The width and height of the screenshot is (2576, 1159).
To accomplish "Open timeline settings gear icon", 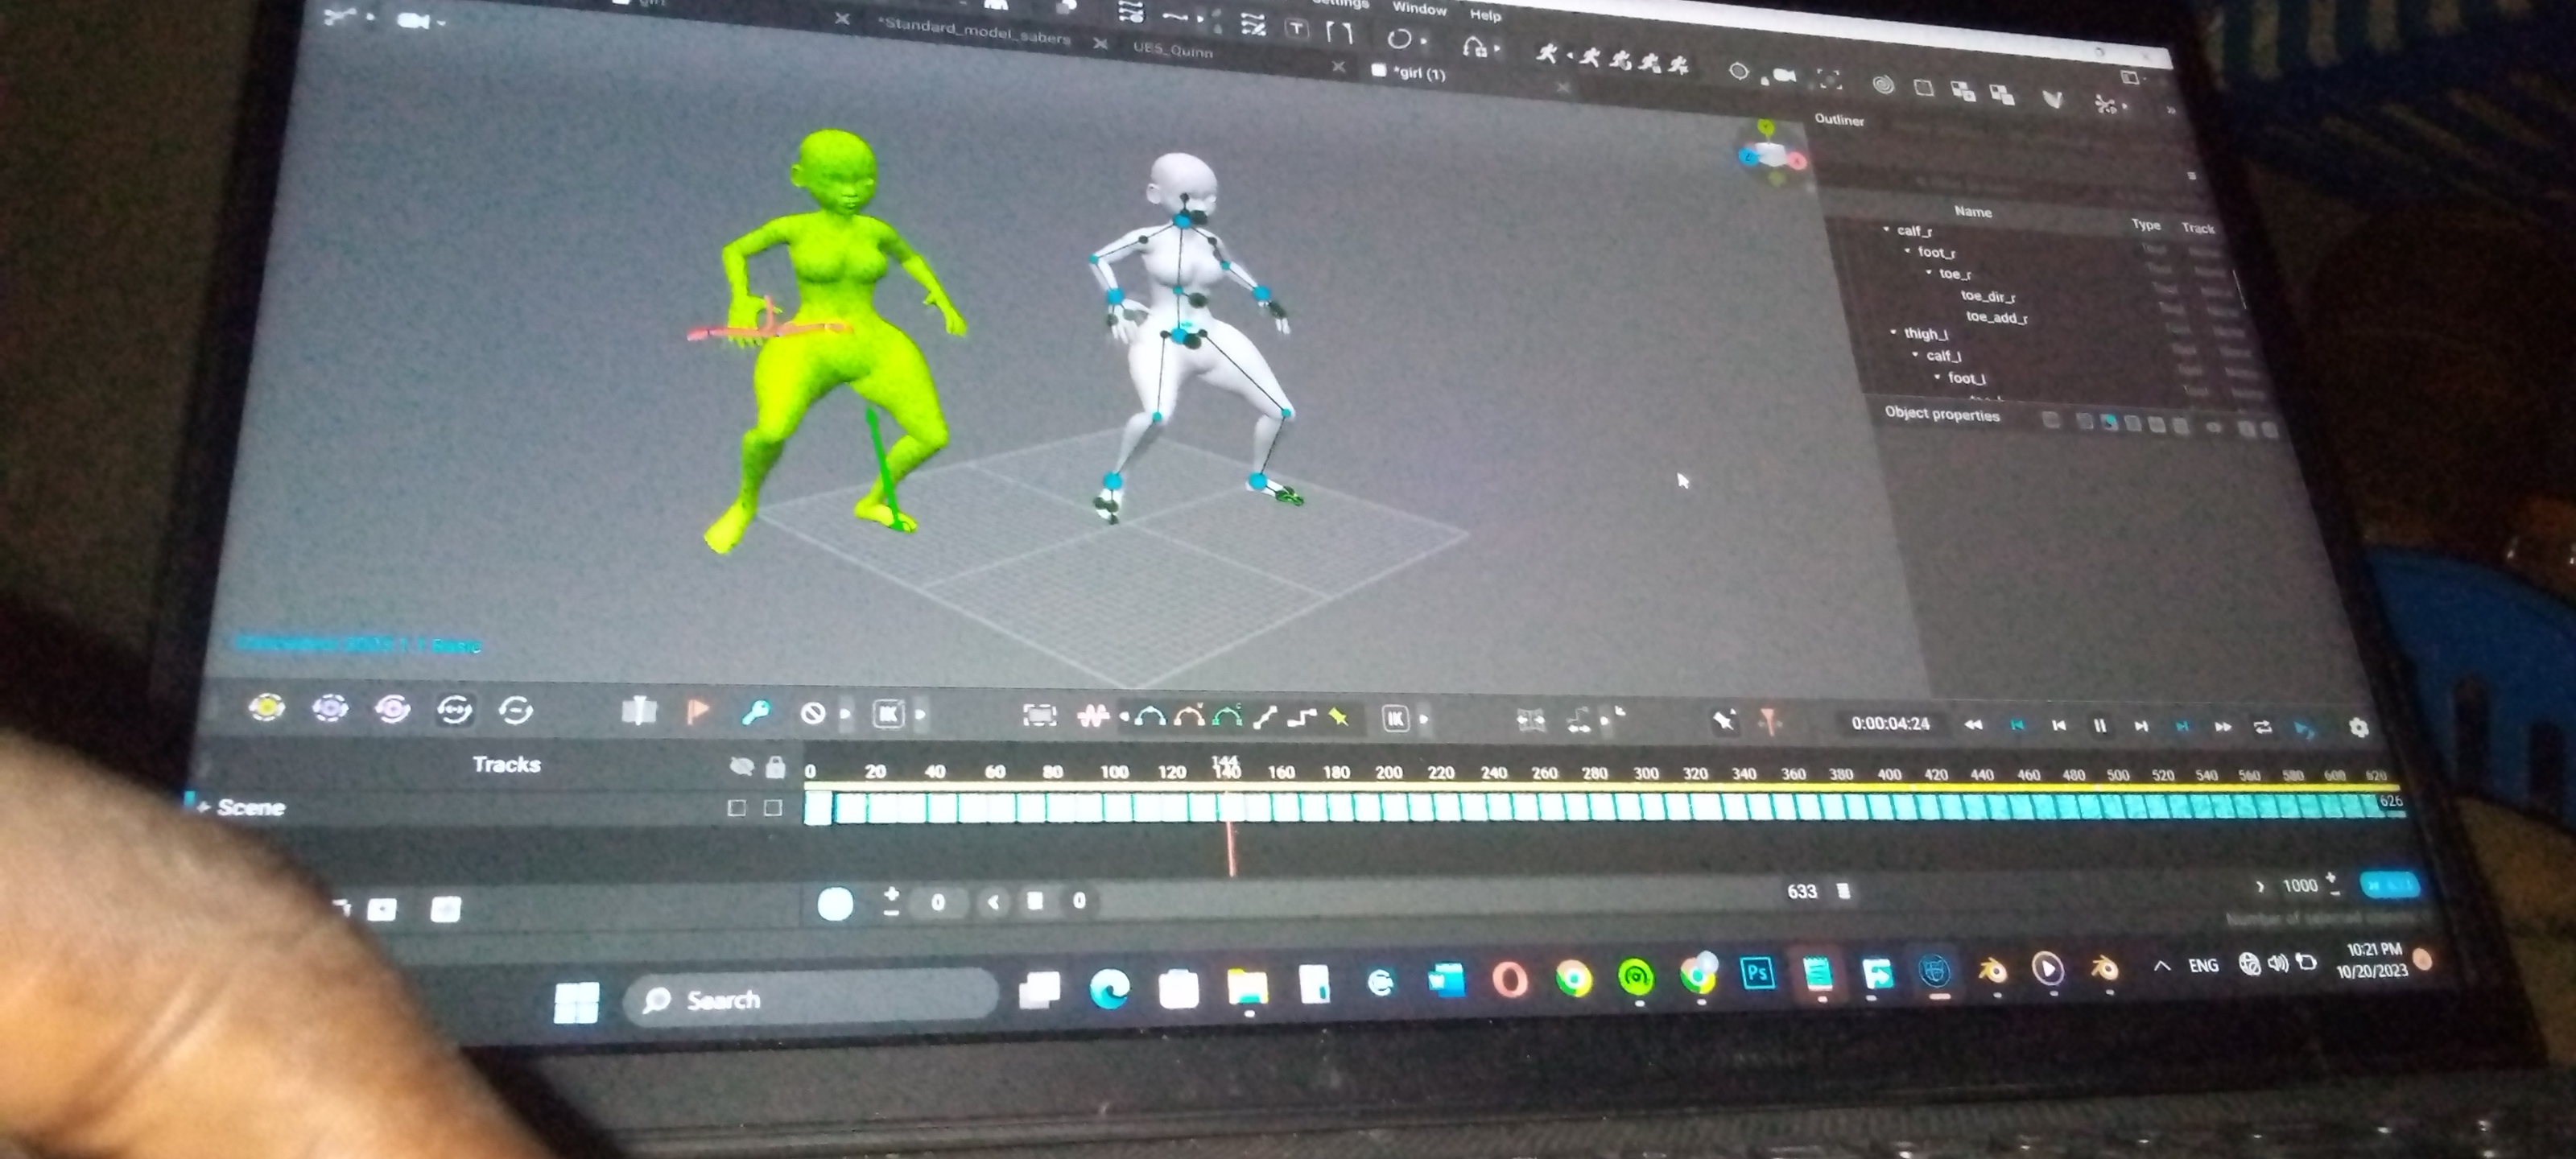I will 2359,728.
